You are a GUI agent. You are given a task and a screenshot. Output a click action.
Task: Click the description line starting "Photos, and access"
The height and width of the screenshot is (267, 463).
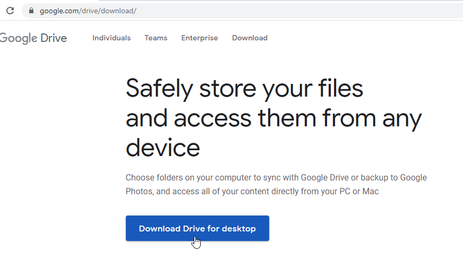[x=252, y=192]
